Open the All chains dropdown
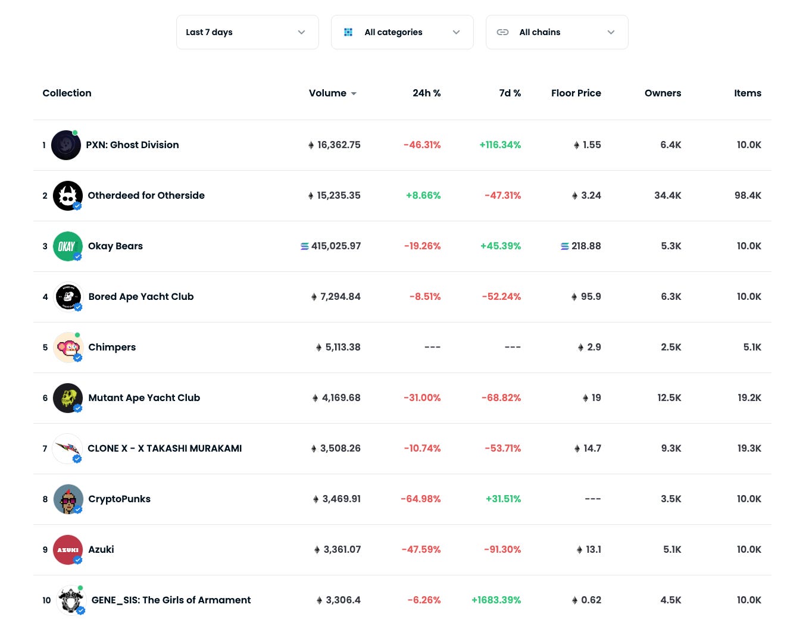This screenshot has height=623, width=809. 557,32
